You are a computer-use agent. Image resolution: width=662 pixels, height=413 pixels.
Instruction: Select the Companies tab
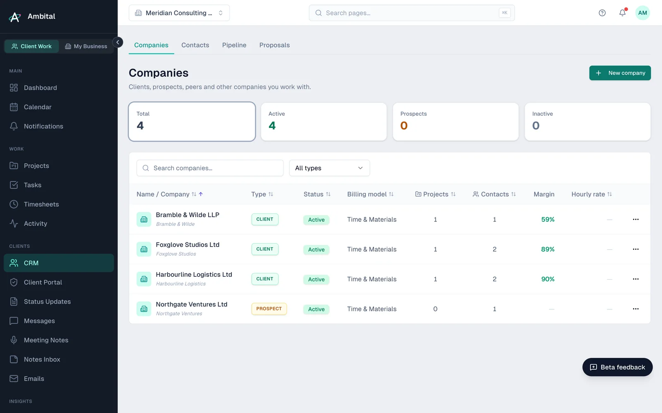(151, 45)
